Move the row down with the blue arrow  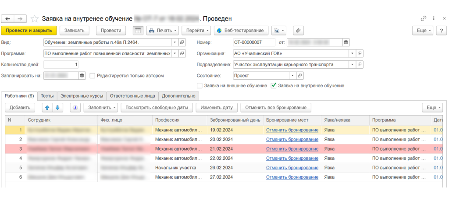point(57,108)
